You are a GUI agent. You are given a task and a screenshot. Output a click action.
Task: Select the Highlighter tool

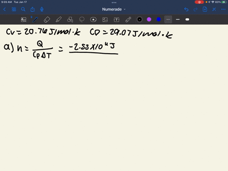click(x=58, y=19)
